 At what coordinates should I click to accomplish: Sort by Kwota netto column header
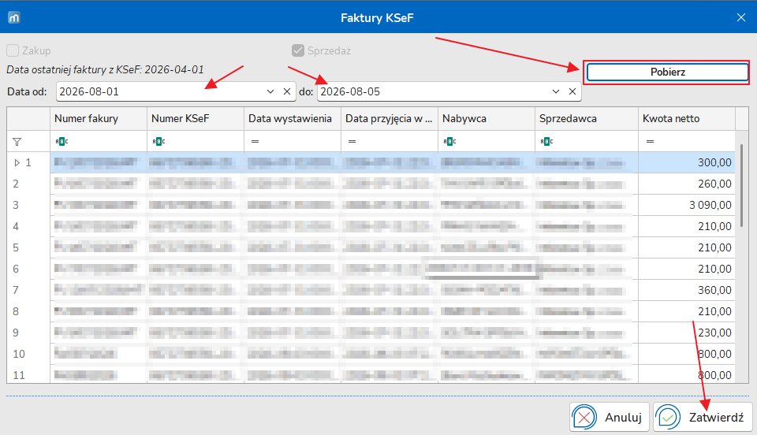[x=687, y=119]
